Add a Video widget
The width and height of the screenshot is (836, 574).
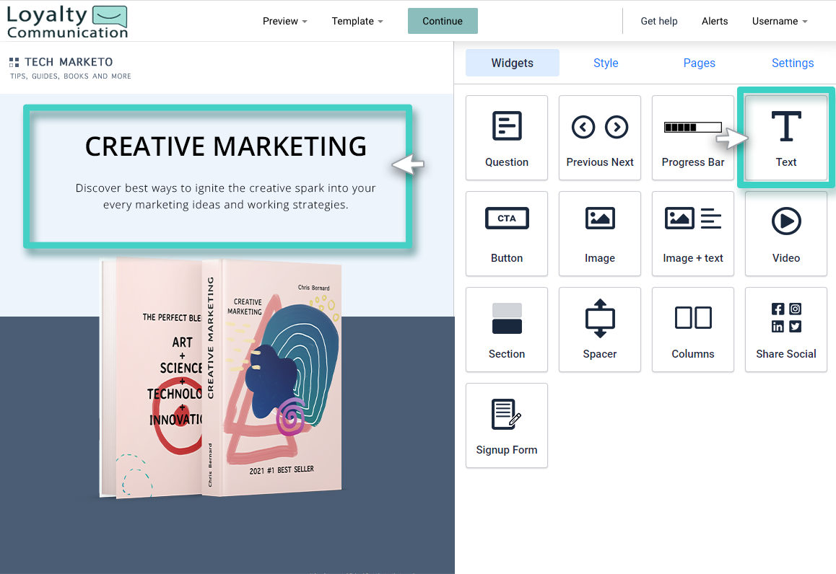pos(785,234)
